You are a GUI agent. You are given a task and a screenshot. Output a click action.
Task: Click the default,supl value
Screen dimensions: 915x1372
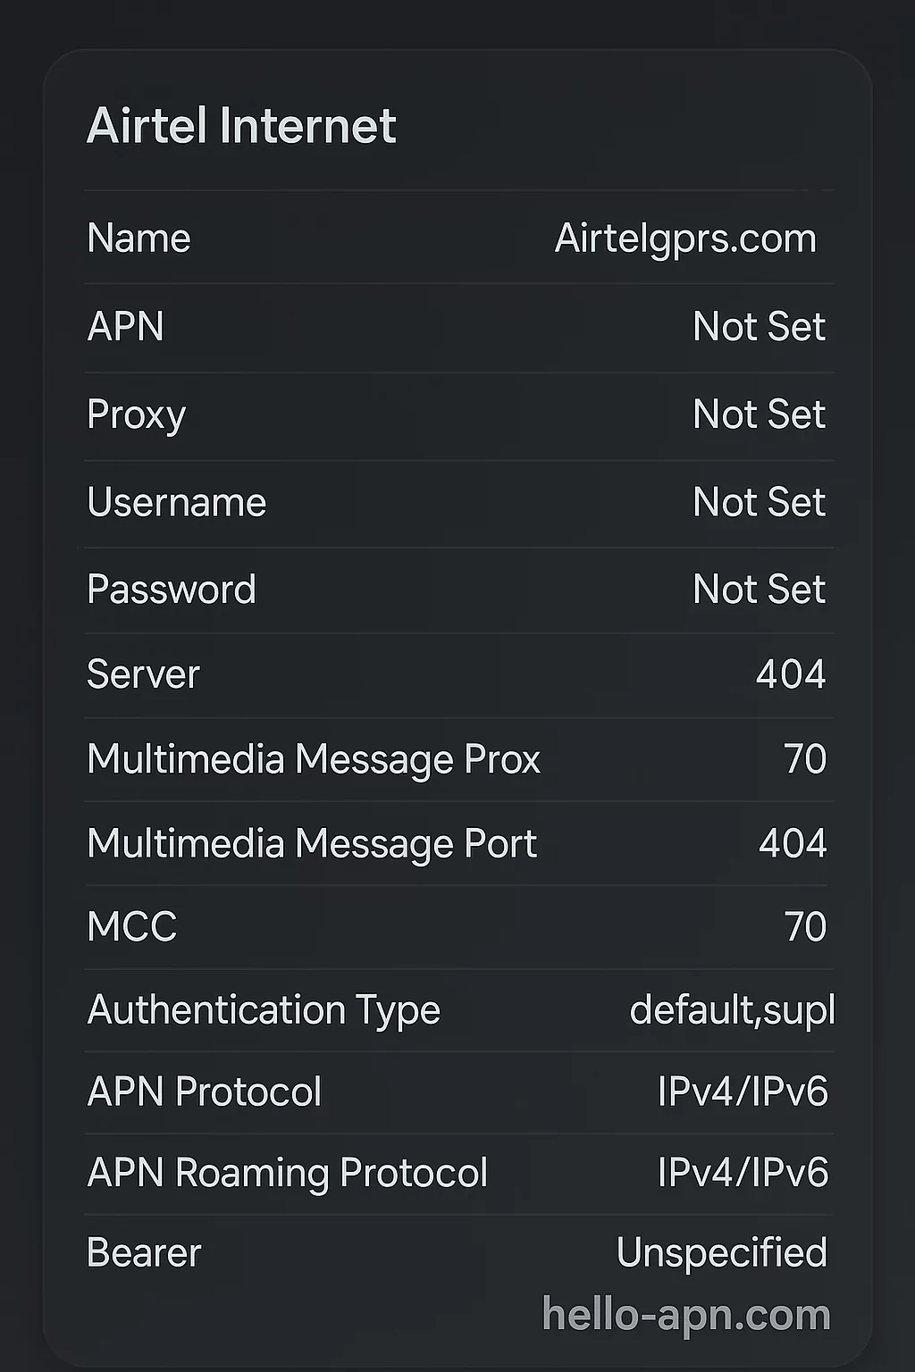tap(732, 1010)
